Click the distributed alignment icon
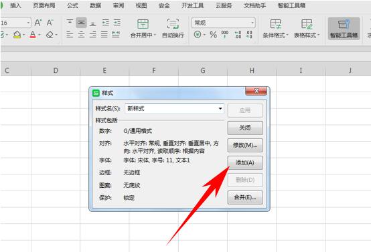Image resolution: width=371 pixels, height=252 pixels. coord(116,35)
